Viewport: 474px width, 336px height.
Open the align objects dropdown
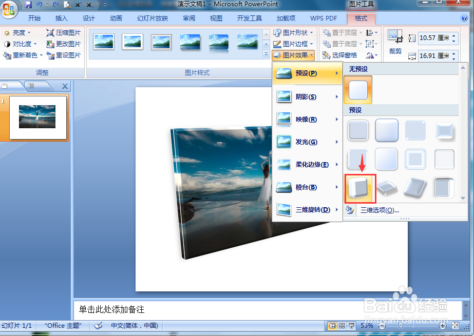(371, 33)
